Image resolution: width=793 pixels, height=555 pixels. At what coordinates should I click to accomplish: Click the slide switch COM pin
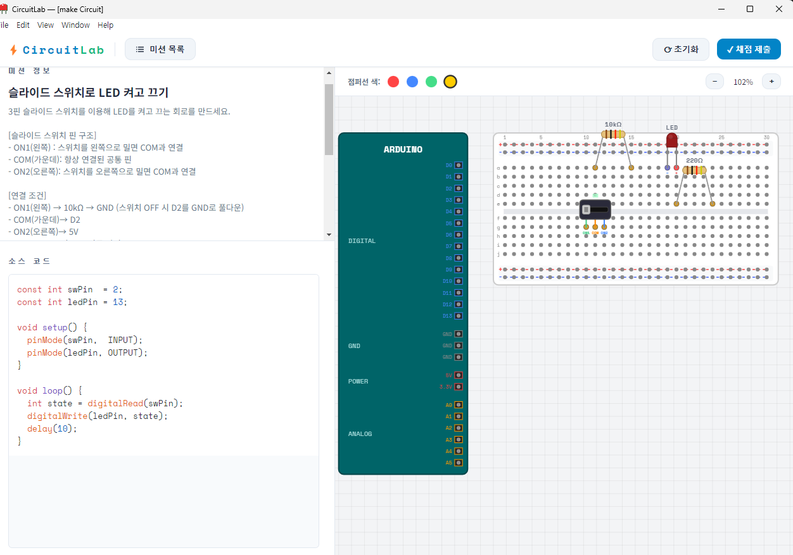tap(595, 227)
